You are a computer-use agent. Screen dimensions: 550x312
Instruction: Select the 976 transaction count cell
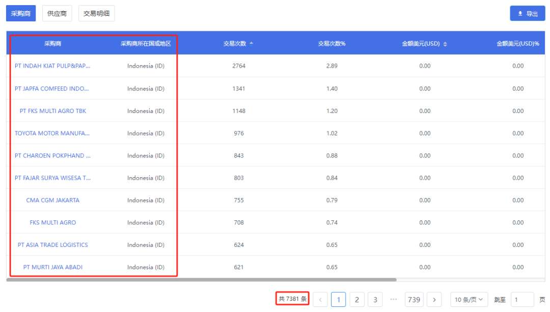point(239,133)
